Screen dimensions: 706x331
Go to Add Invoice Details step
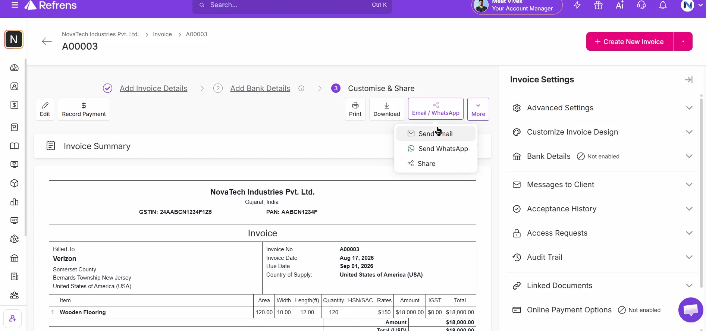[x=153, y=88]
